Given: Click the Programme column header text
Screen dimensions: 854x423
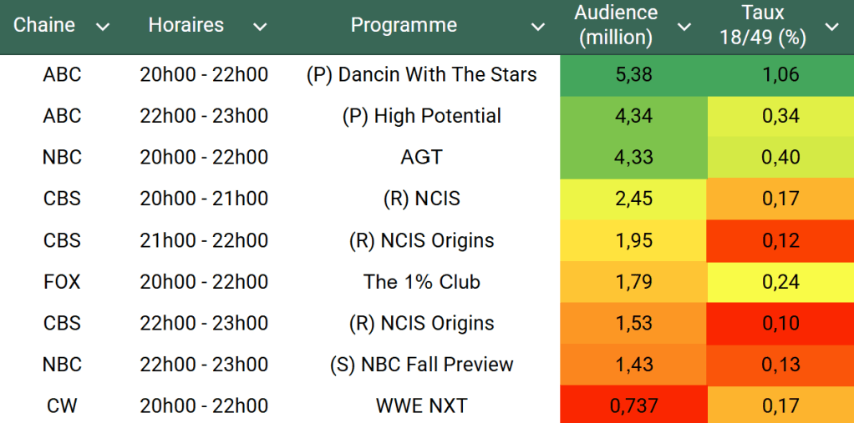Looking at the screenshot, I should pyautogui.click(x=404, y=25).
